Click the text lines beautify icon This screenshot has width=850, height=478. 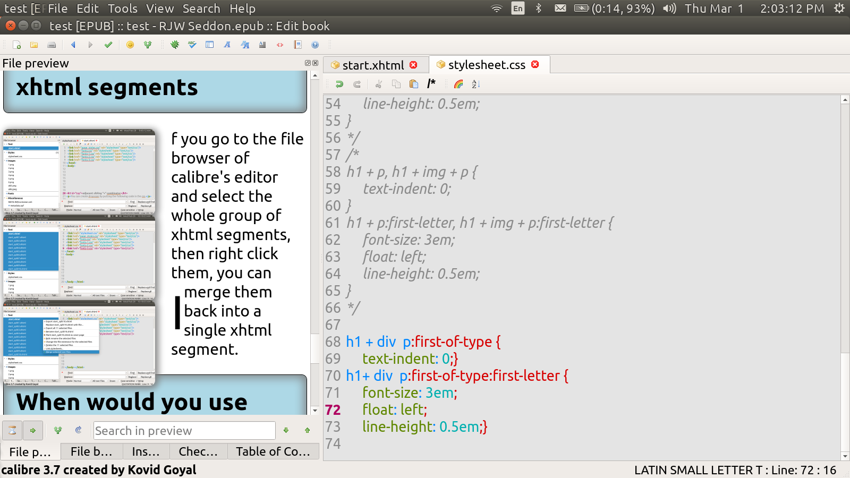pyautogui.click(x=262, y=45)
